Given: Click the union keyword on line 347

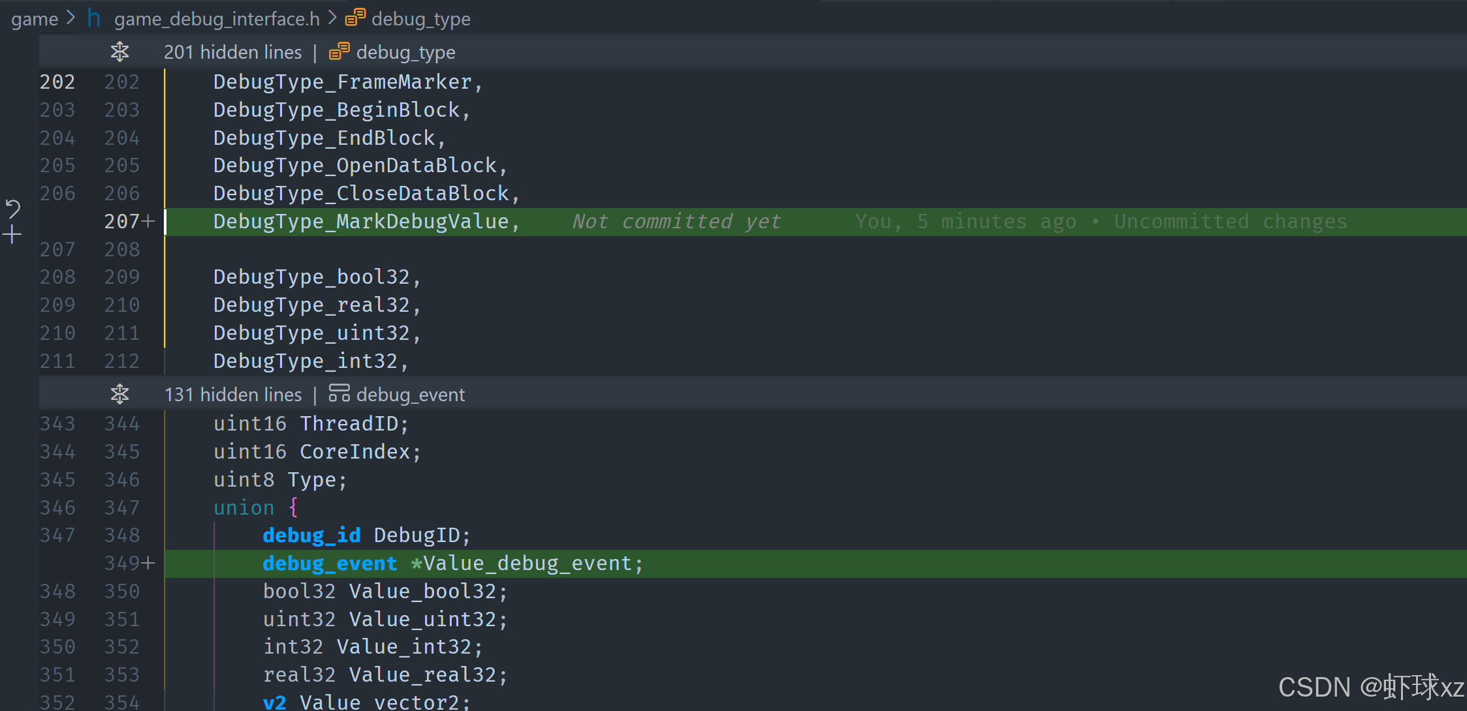Looking at the screenshot, I should click(x=244, y=507).
